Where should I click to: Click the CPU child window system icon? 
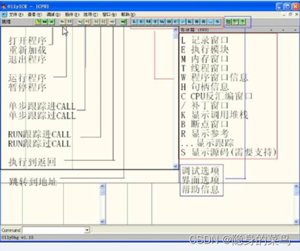(4, 14)
